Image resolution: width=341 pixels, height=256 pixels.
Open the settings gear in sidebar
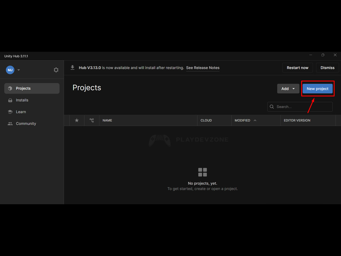[56, 70]
